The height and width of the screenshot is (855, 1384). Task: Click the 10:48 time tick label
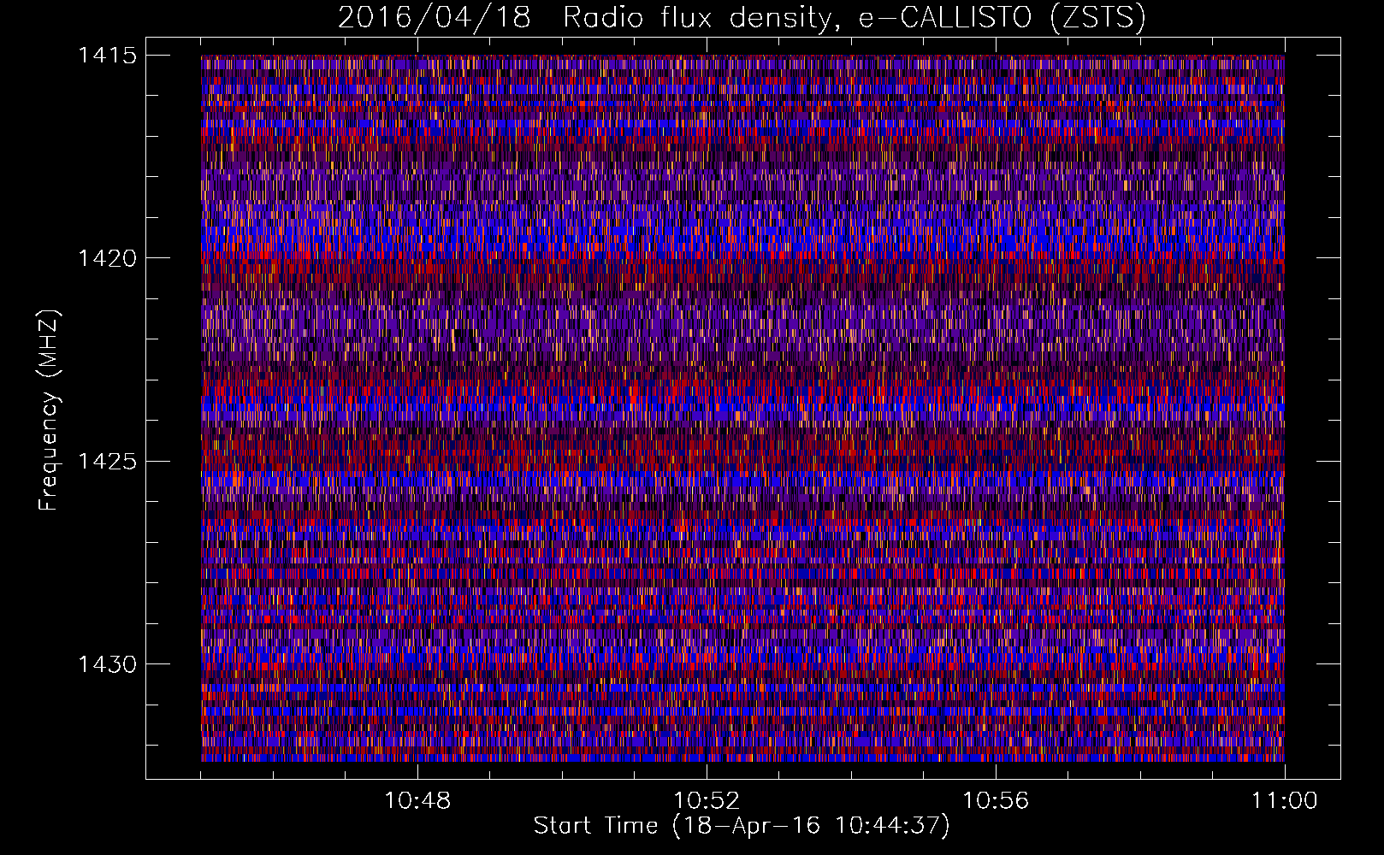(x=417, y=801)
